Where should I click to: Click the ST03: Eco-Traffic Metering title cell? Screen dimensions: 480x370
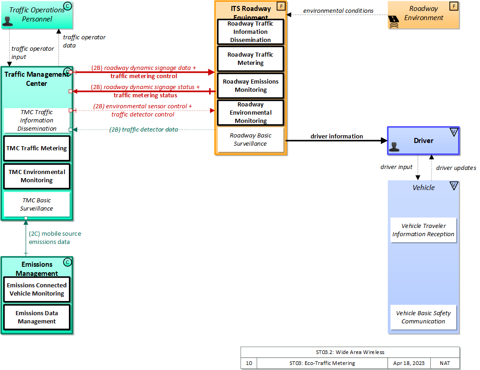322,363
